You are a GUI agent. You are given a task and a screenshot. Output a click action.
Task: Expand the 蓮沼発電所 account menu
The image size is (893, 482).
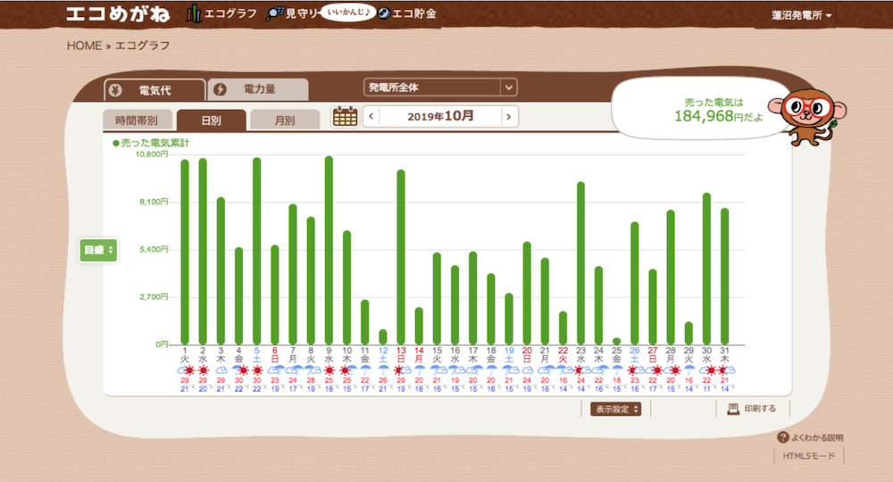pyautogui.click(x=801, y=15)
